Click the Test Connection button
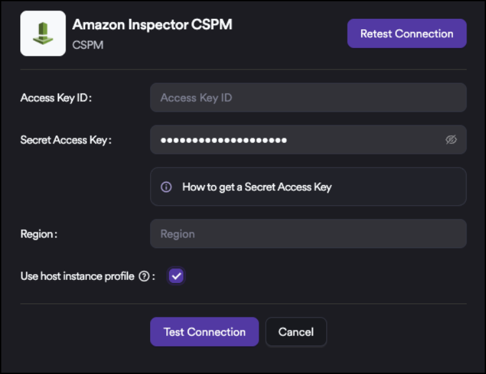 pyautogui.click(x=204, y=332)
